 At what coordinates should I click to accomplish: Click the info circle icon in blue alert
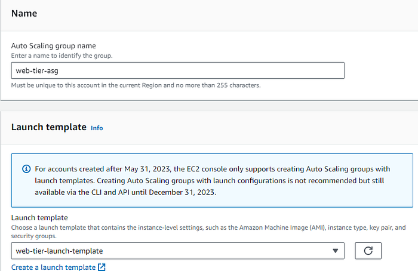click(x=26, y=169)
